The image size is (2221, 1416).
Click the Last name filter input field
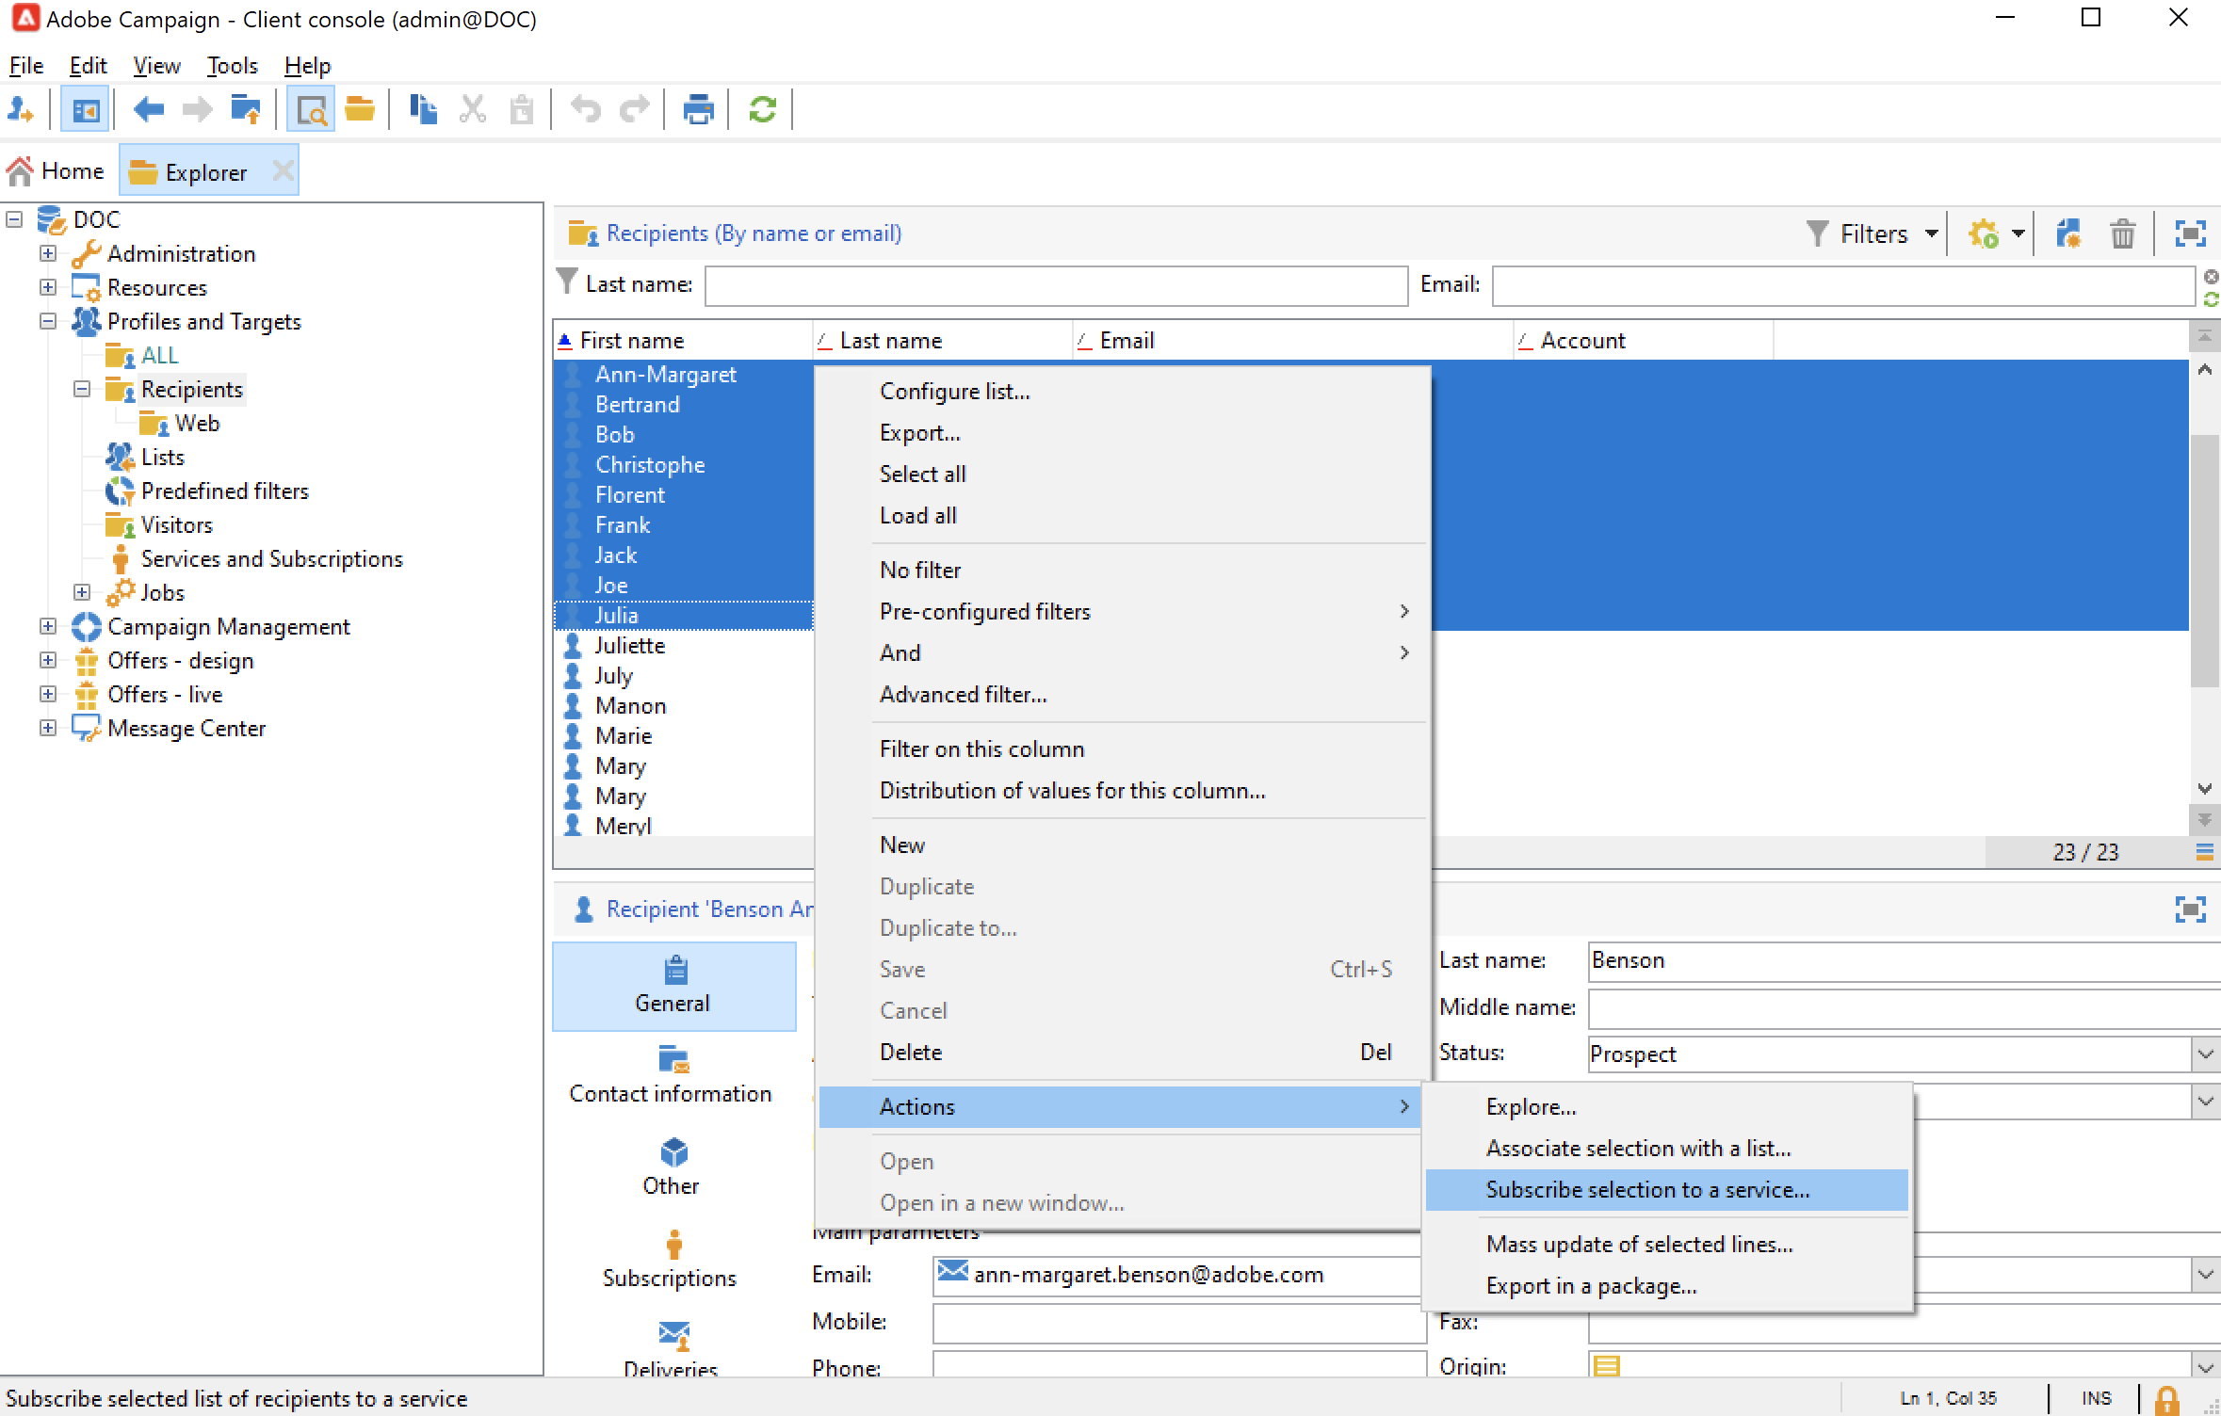(1055, 285)
